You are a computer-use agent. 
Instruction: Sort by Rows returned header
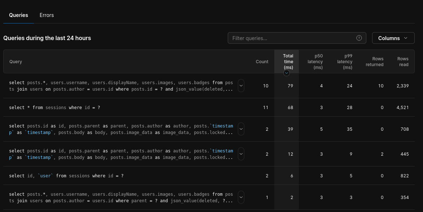374,61
